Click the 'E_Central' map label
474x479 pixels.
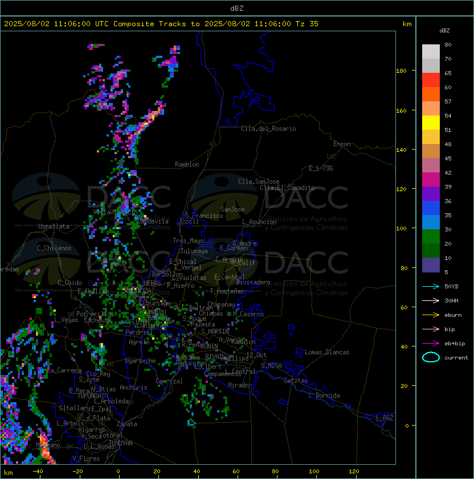230,277
